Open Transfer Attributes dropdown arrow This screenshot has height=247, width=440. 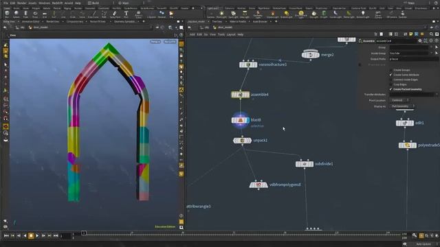(x=437, y=95)
